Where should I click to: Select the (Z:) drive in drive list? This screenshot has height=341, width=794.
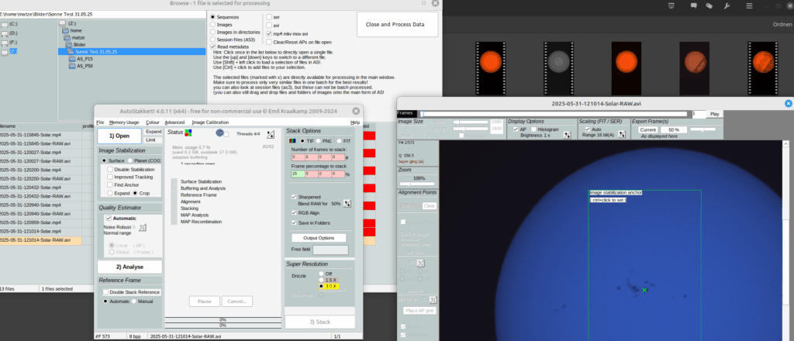pyautogui.click(x=9, y=52)
